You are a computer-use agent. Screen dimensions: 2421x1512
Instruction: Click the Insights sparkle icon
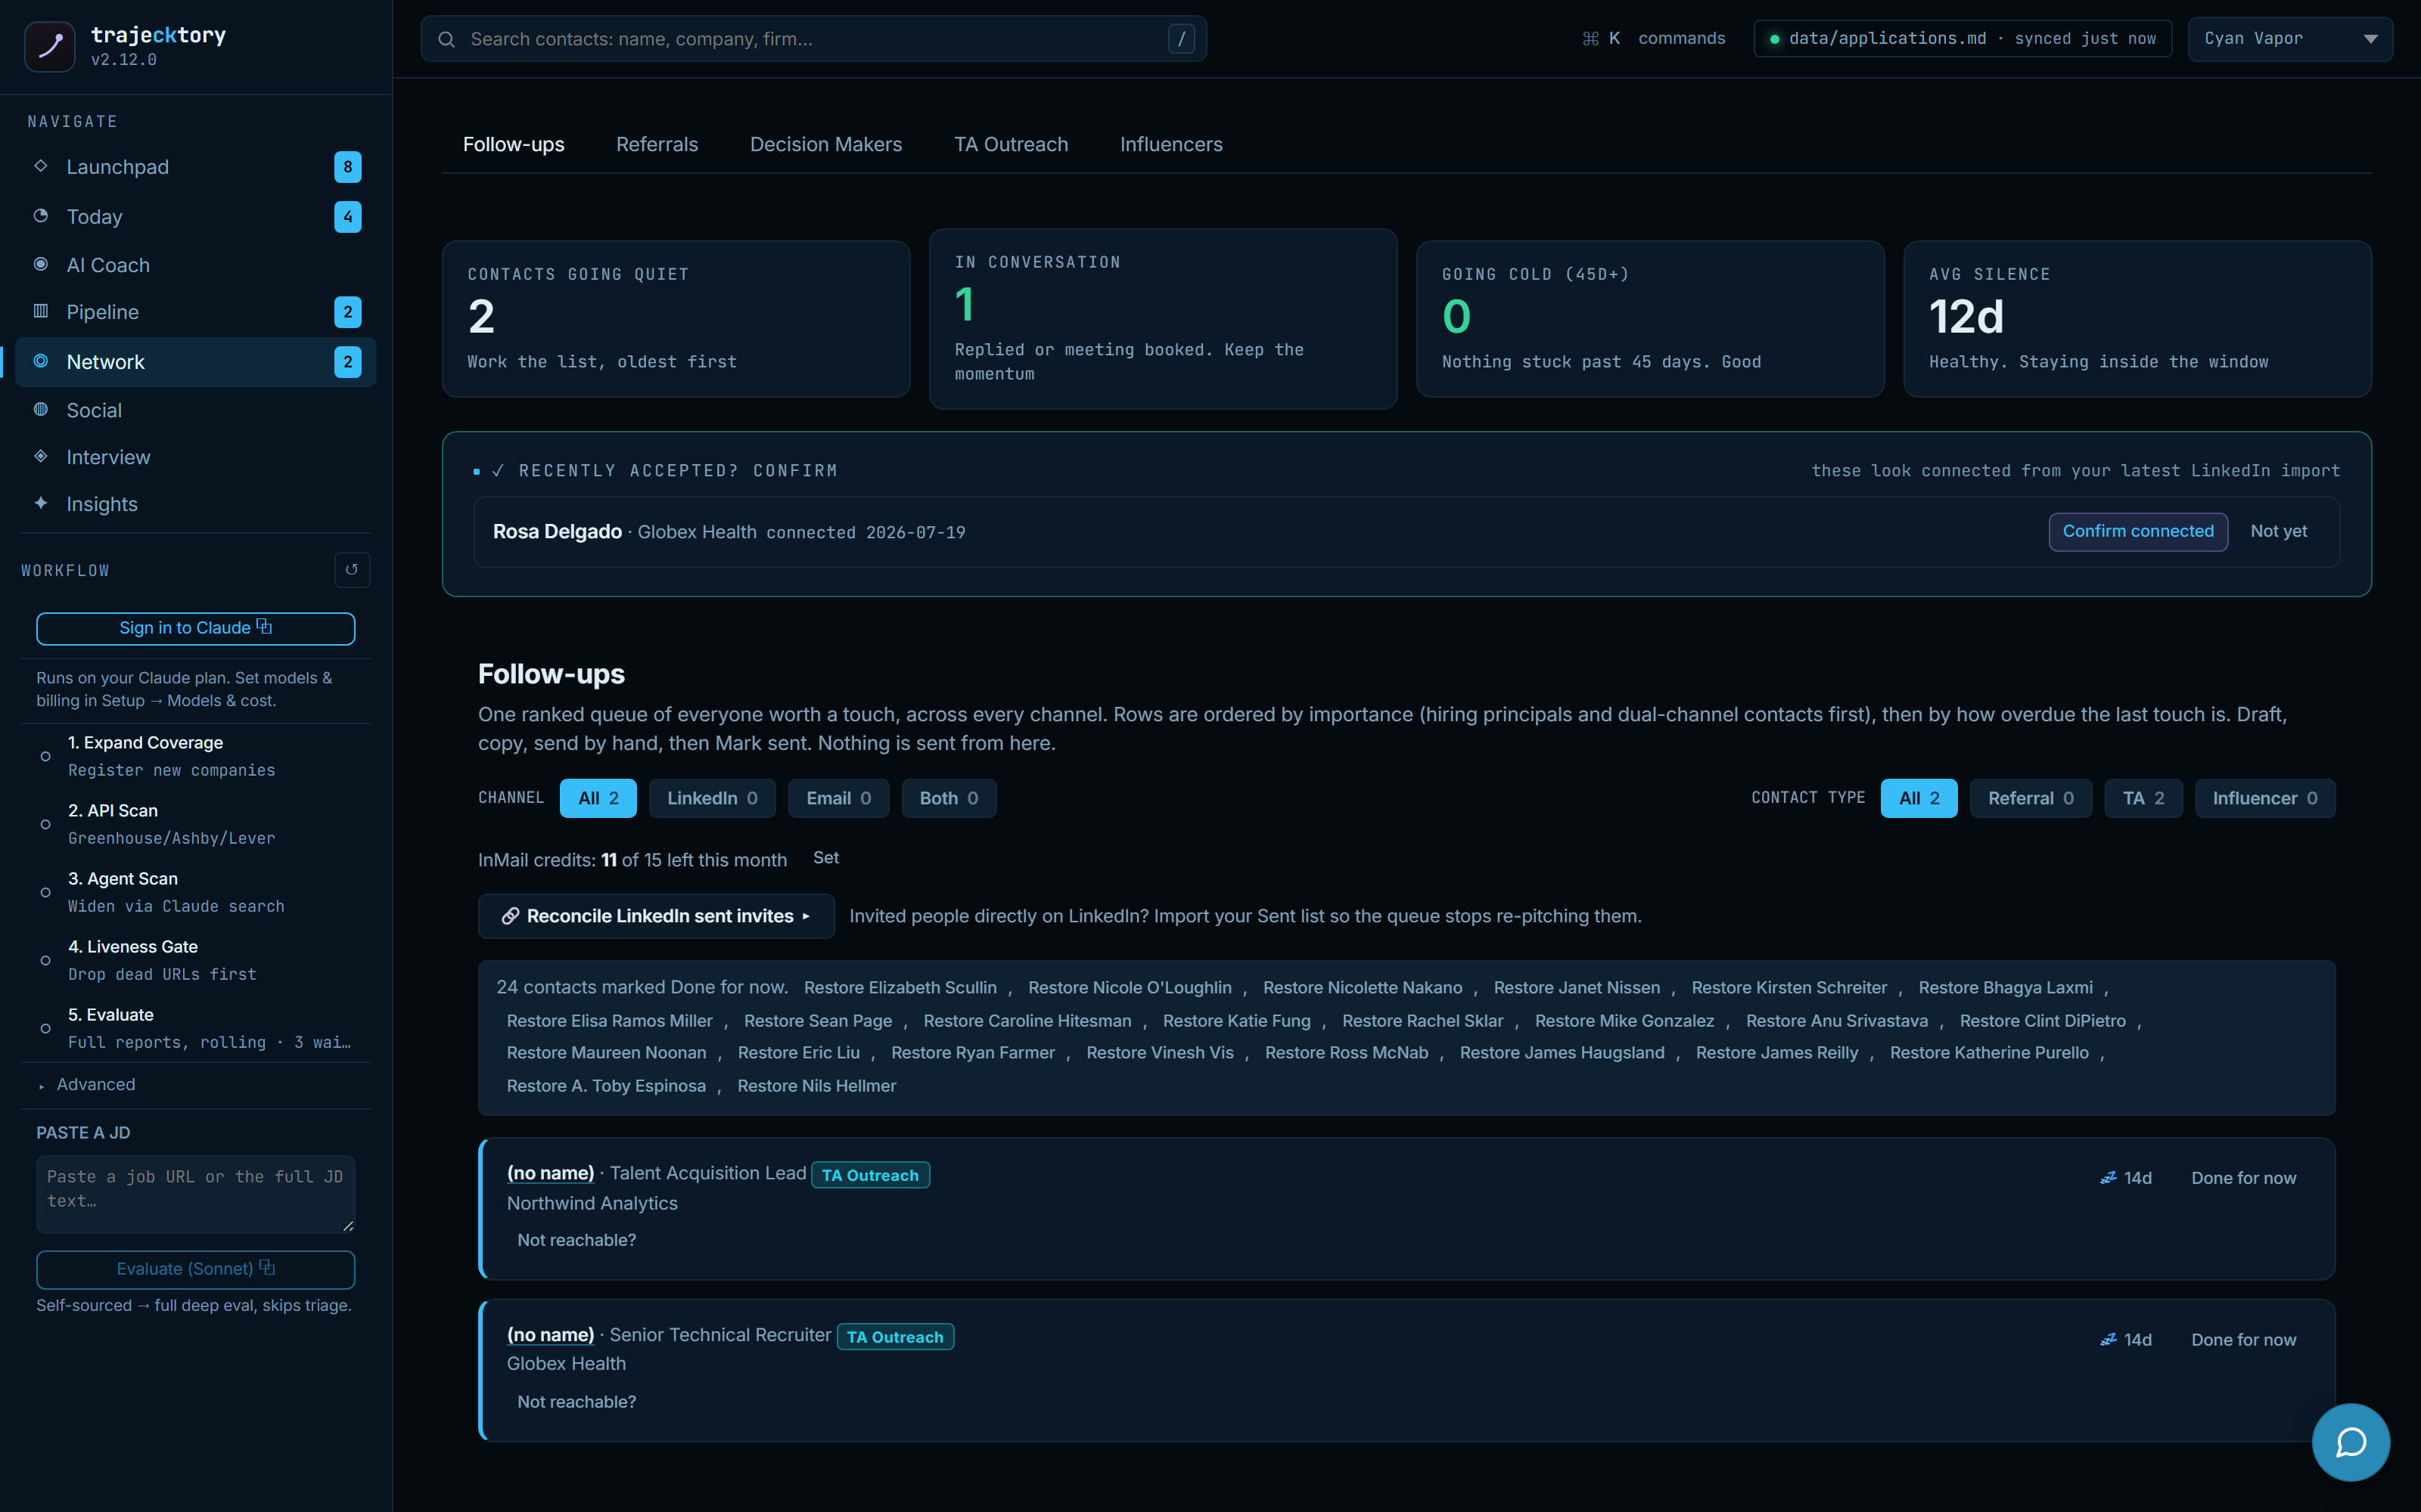coord(41,503)
